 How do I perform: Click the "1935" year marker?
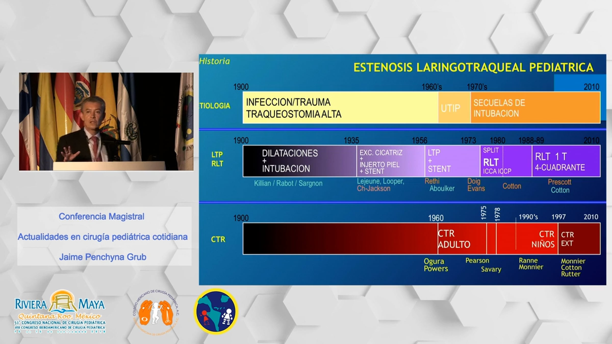[x=351, y=140]
